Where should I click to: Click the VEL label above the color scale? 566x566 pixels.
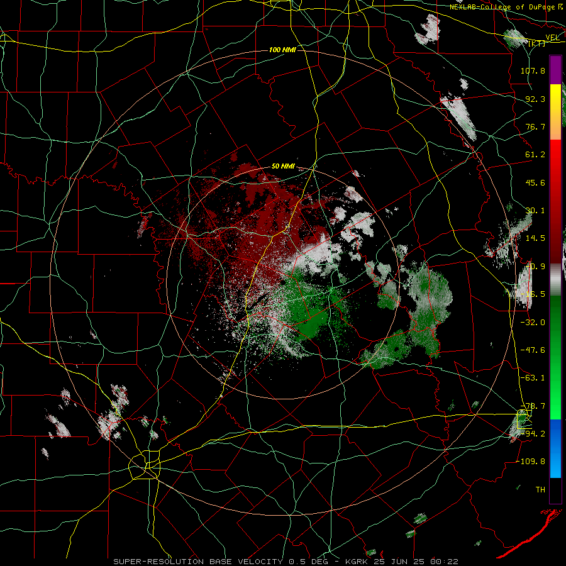[552, 38]
